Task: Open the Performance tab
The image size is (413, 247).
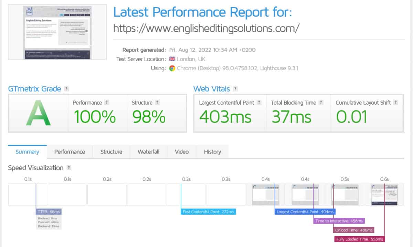Action: click(x=70, y=152)
